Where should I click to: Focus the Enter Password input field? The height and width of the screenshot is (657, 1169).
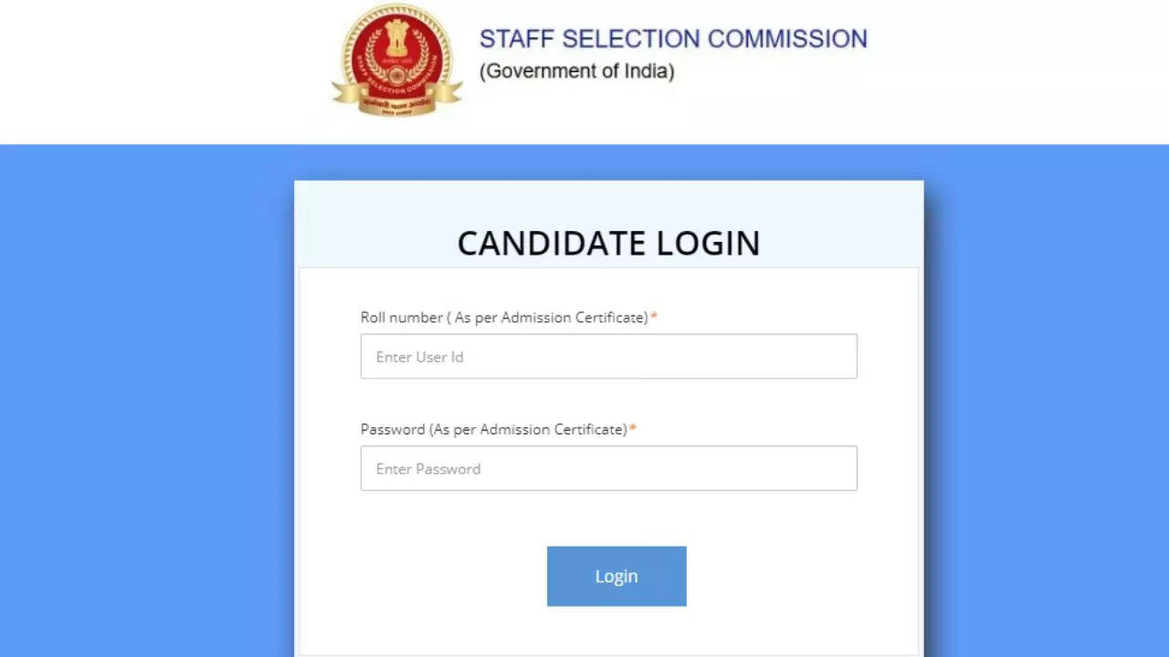(x=608, y=469)
